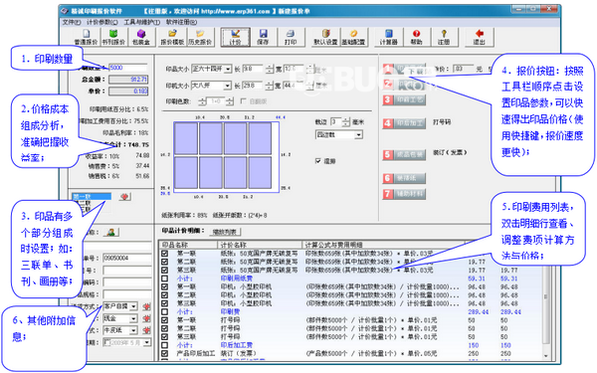Print the quote via 打印 icon

(x=291, y=38)
